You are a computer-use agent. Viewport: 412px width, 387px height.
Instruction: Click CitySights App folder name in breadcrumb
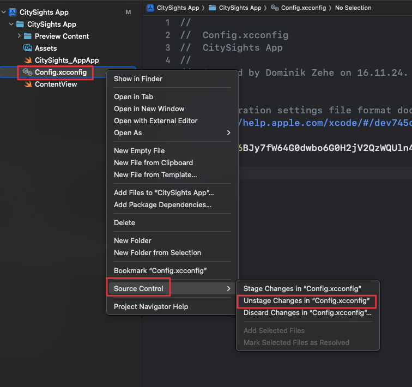point(240,8)
